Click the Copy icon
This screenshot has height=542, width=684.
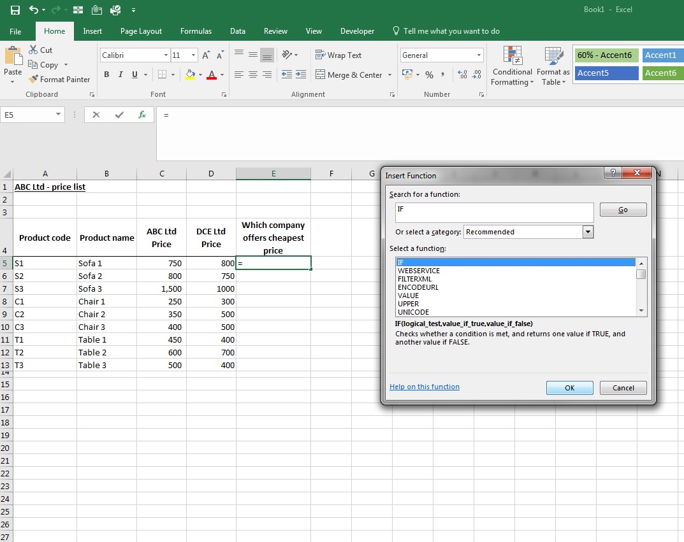(x=33, y=64)
